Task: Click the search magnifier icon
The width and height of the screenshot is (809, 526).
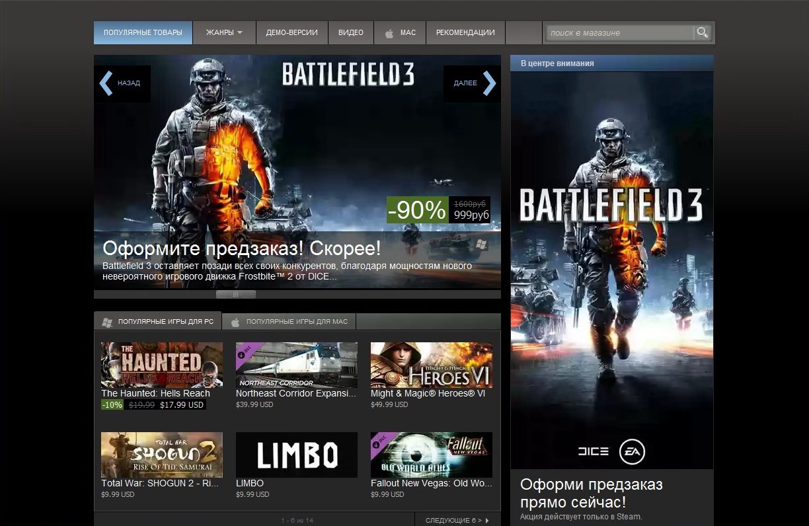Action: 703,32
